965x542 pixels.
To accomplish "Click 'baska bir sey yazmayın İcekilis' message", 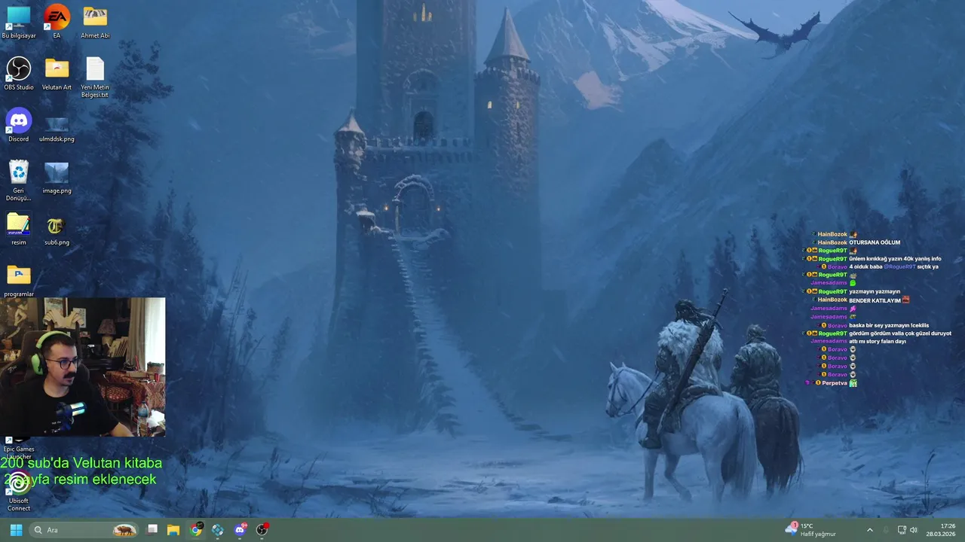I will (889, 325).
